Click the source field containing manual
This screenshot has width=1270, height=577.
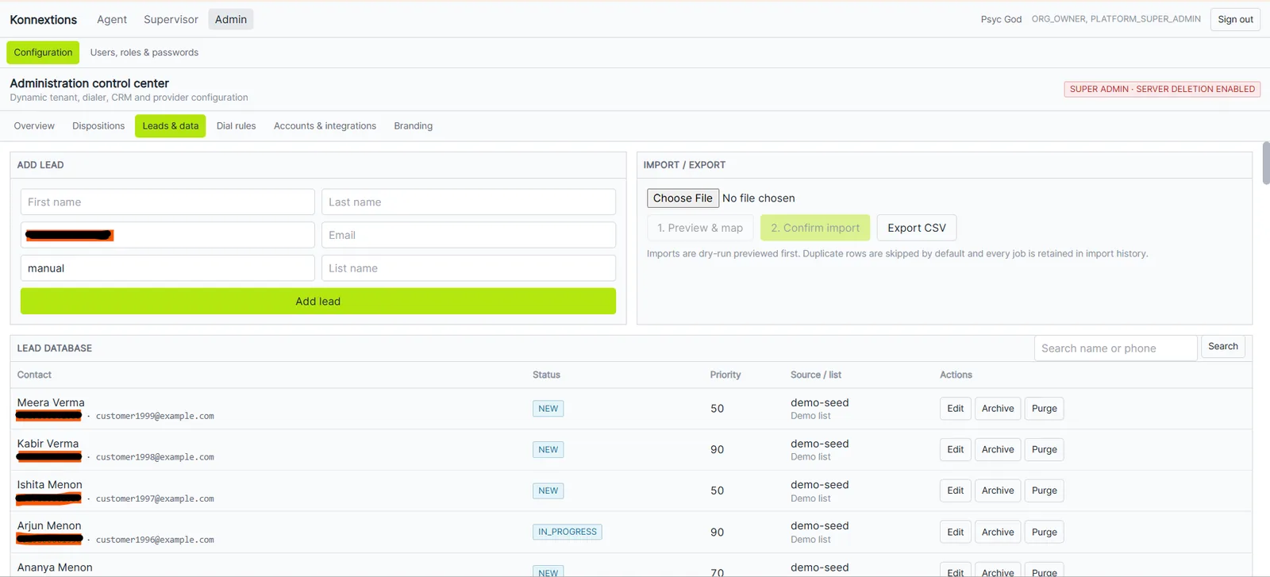tap(167, 268)
